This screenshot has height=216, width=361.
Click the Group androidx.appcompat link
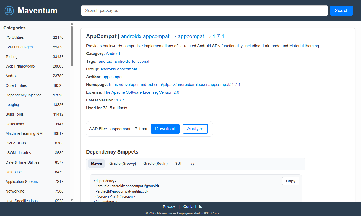[119, 69]
